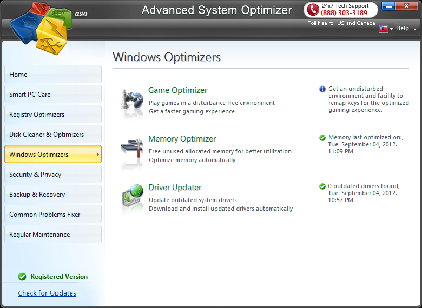Click the Memory Optimizer title link
Image resolution: width=422 pixels, height=308 pixels.
coord(182,139)
